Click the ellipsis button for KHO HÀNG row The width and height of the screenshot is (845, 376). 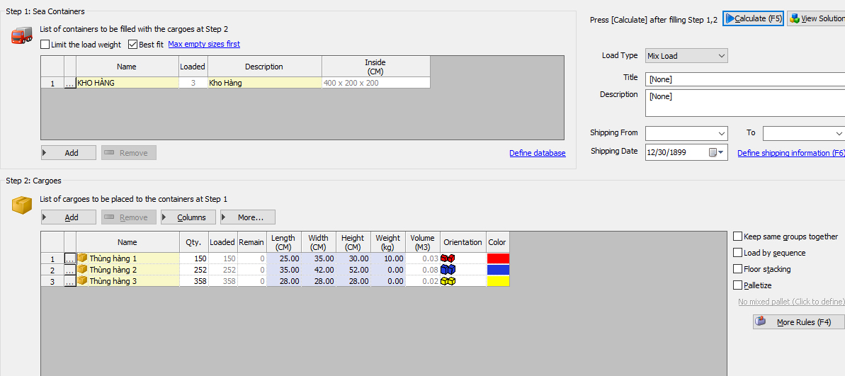(69, 84)
